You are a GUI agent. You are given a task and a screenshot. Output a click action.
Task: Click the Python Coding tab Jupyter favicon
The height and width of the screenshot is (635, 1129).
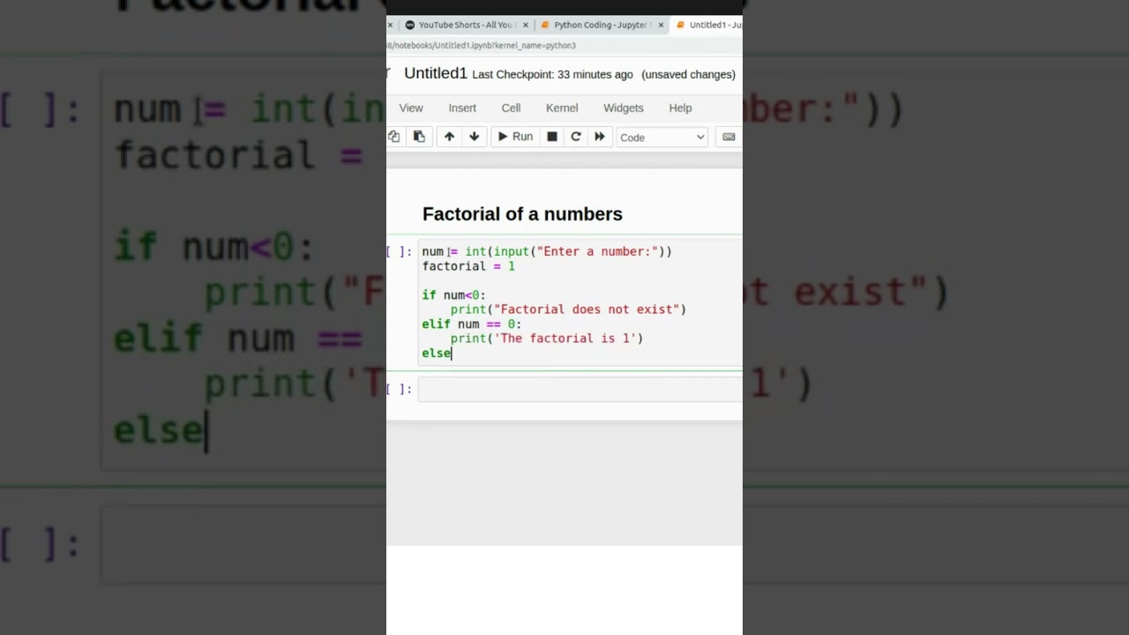click(545, 25)
